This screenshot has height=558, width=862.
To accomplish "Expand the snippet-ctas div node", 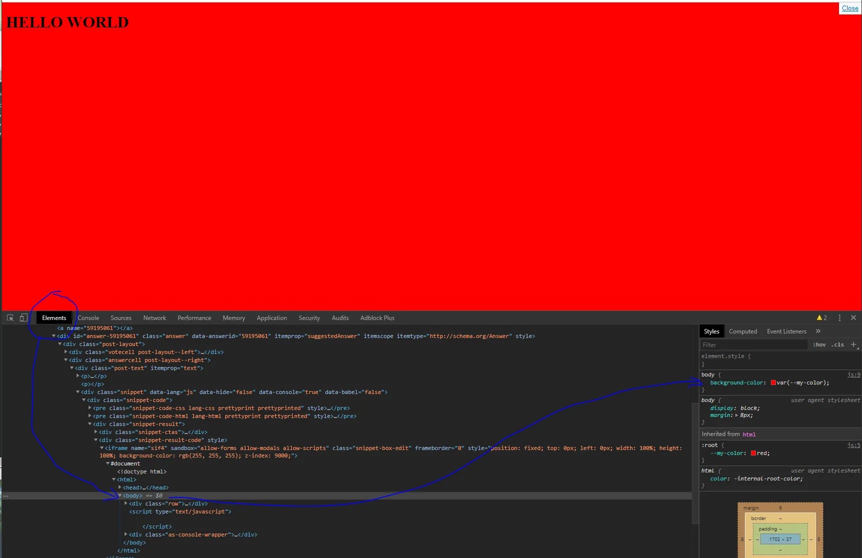I will [x=96, y=432].
